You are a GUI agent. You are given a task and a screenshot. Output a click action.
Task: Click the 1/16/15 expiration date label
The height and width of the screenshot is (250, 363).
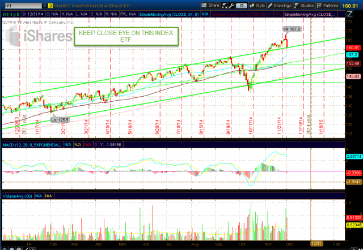click(321, 127)
